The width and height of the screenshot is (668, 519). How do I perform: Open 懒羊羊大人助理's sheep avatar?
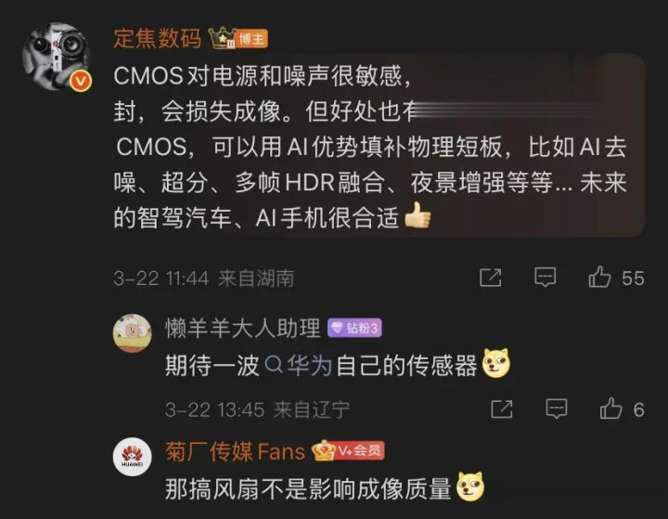click(x=132, y=333)
